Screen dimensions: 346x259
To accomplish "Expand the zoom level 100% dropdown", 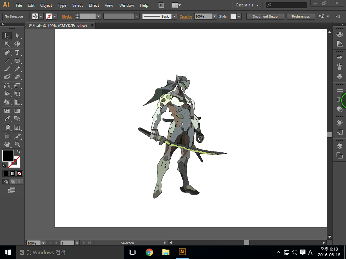I will tap(43, 243).
